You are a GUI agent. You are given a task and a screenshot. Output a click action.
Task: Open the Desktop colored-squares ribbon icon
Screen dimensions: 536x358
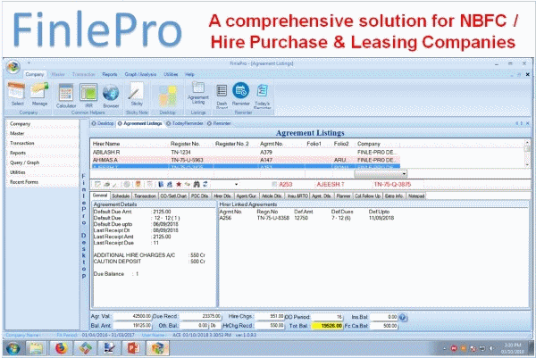(x=168, y=96)
